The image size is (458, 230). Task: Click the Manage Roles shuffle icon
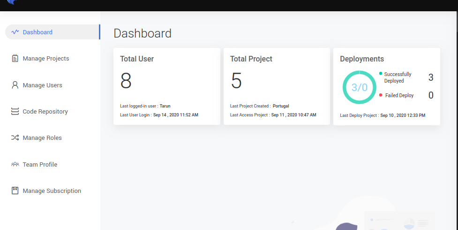[15, 138]
